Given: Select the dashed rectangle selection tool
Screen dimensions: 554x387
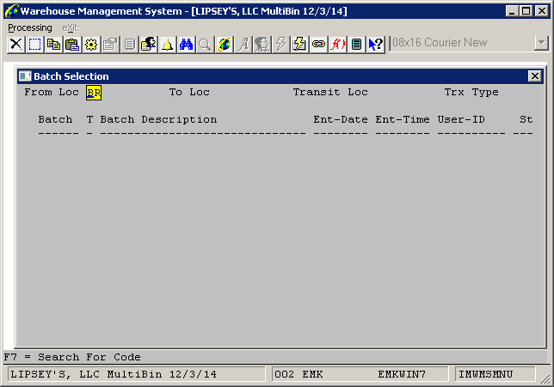Looking at the screenshot, I should click(34, 44).
